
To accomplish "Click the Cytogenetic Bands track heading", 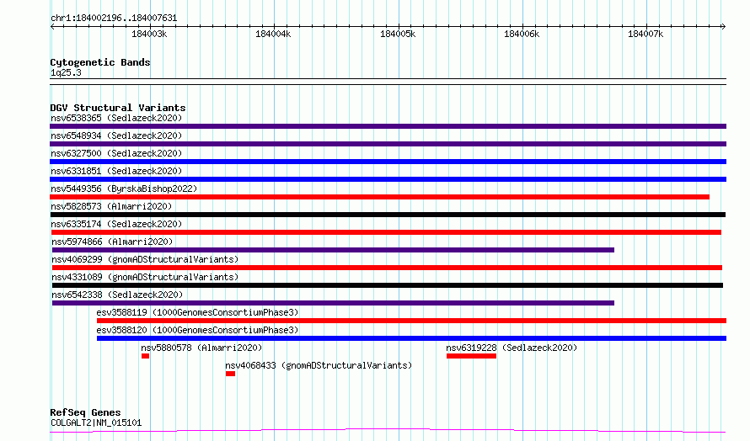I will click(100, 62).
